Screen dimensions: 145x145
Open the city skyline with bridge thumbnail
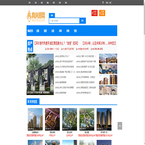(108, 58)
